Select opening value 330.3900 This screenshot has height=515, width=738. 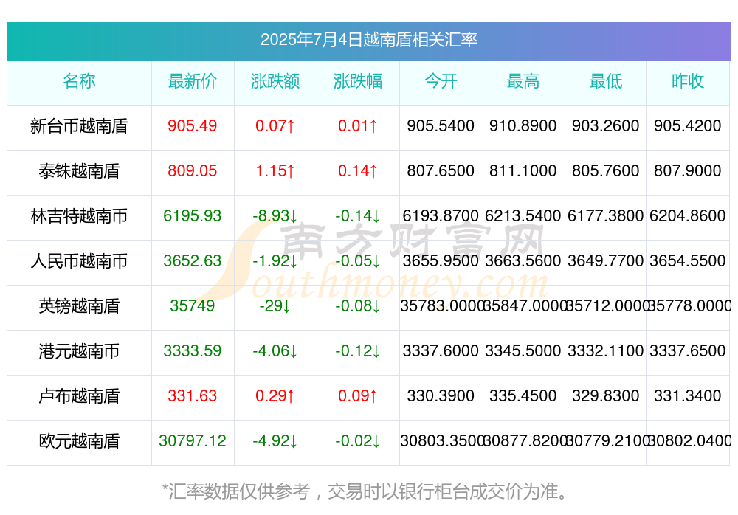(x=441, y=395)
